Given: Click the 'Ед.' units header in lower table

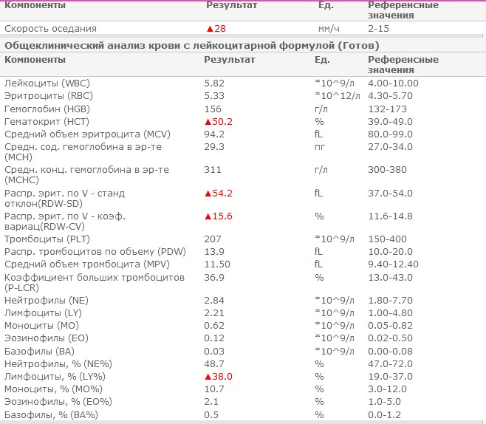Looking at the screenshot, I should pos(322,59).
